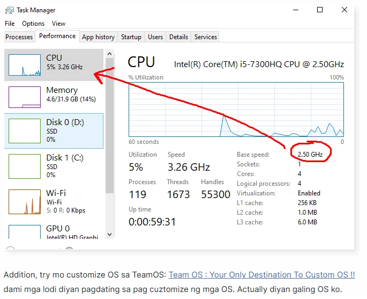367x299 pixels.
Task: Click the resource list scrollbar thumb
Action: point(109,126)
